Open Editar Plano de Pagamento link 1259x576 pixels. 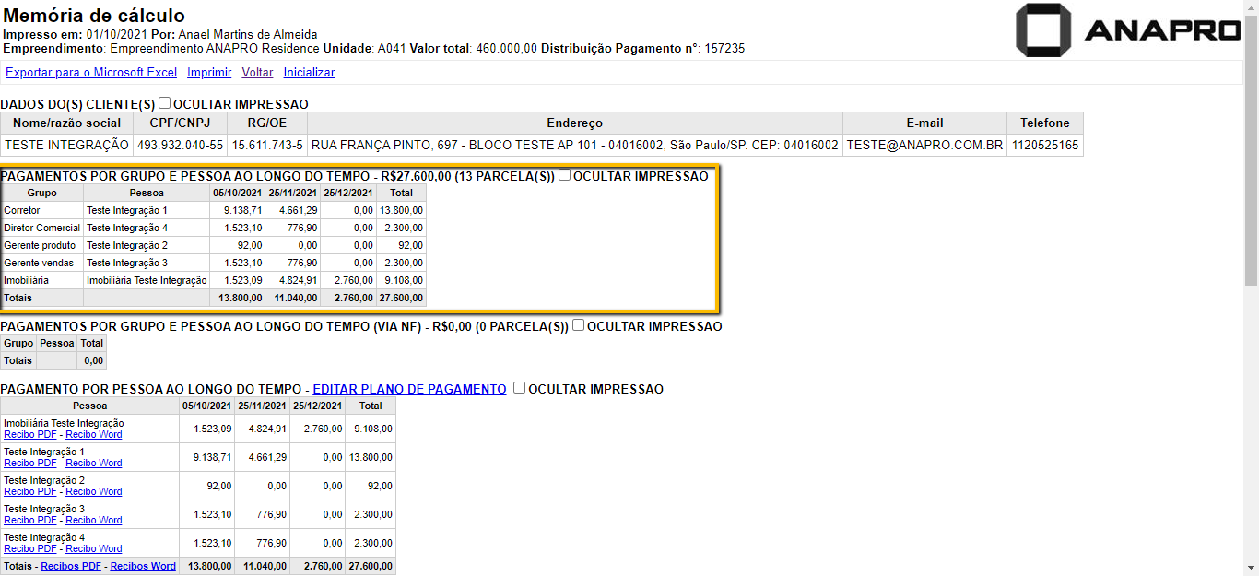[409, 389]
